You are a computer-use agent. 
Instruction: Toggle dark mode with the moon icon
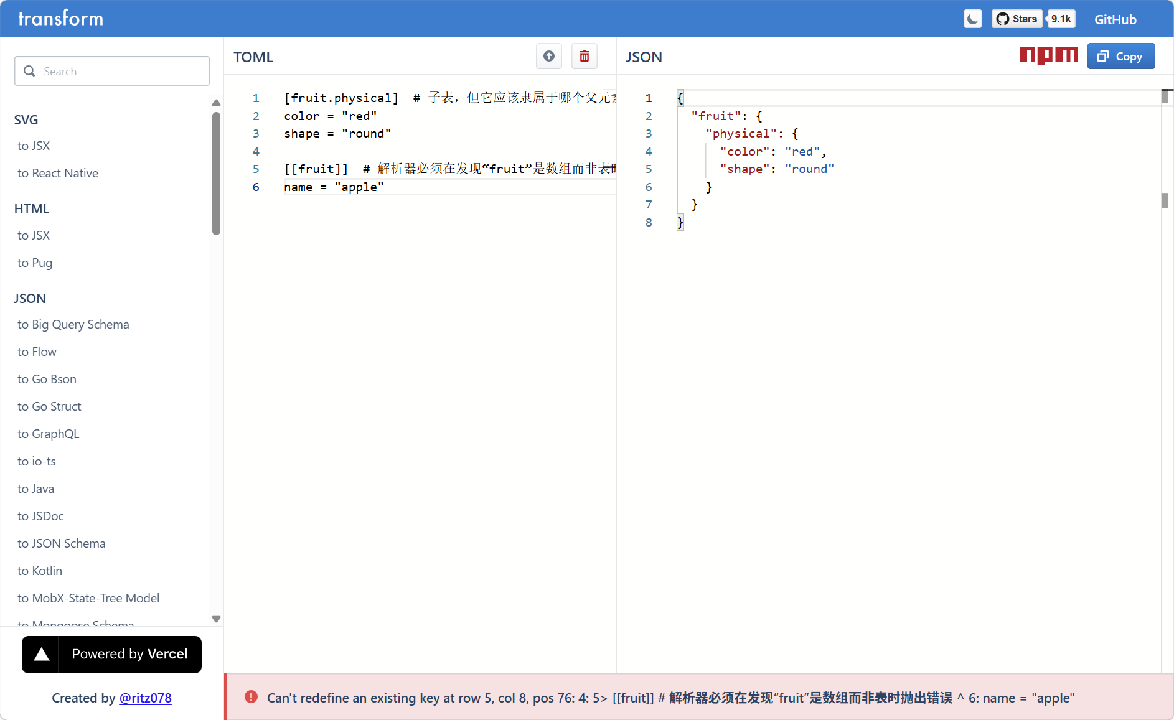tap(972, 19)
